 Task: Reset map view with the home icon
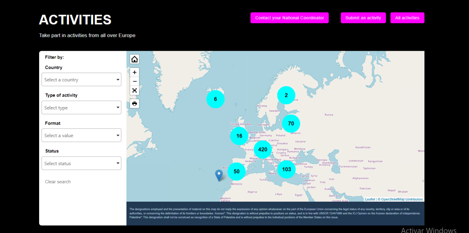(x=134, y=59)
